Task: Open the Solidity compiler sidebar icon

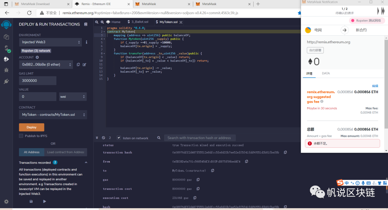Action: [7, 48]
